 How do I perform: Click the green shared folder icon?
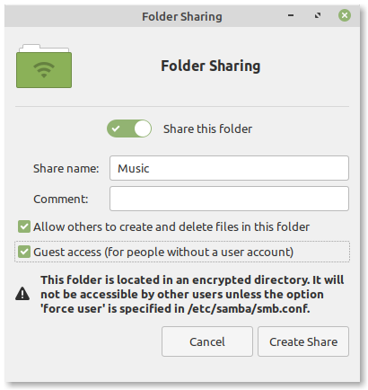44,66
